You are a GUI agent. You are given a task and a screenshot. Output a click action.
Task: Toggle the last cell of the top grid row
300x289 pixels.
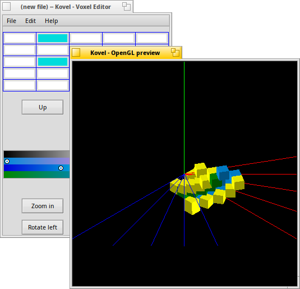click(x=152, y=38)
